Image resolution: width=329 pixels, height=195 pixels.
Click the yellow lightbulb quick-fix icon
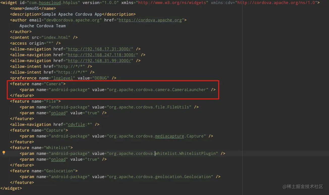(4, 153)
